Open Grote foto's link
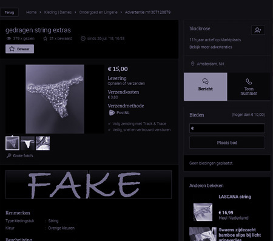This screenshot has height=241, width=273. [x=23, y=156]
